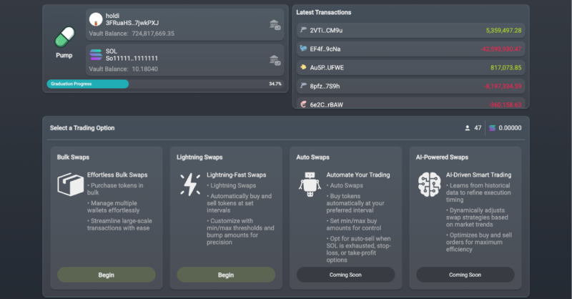Click the Vault Balance 724,817,669.35 value
Screen dimensions: 572x299
coord(153,34)
